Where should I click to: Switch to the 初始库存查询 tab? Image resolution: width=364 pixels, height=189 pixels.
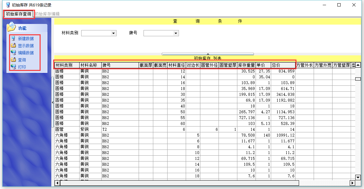coord(19,14)
